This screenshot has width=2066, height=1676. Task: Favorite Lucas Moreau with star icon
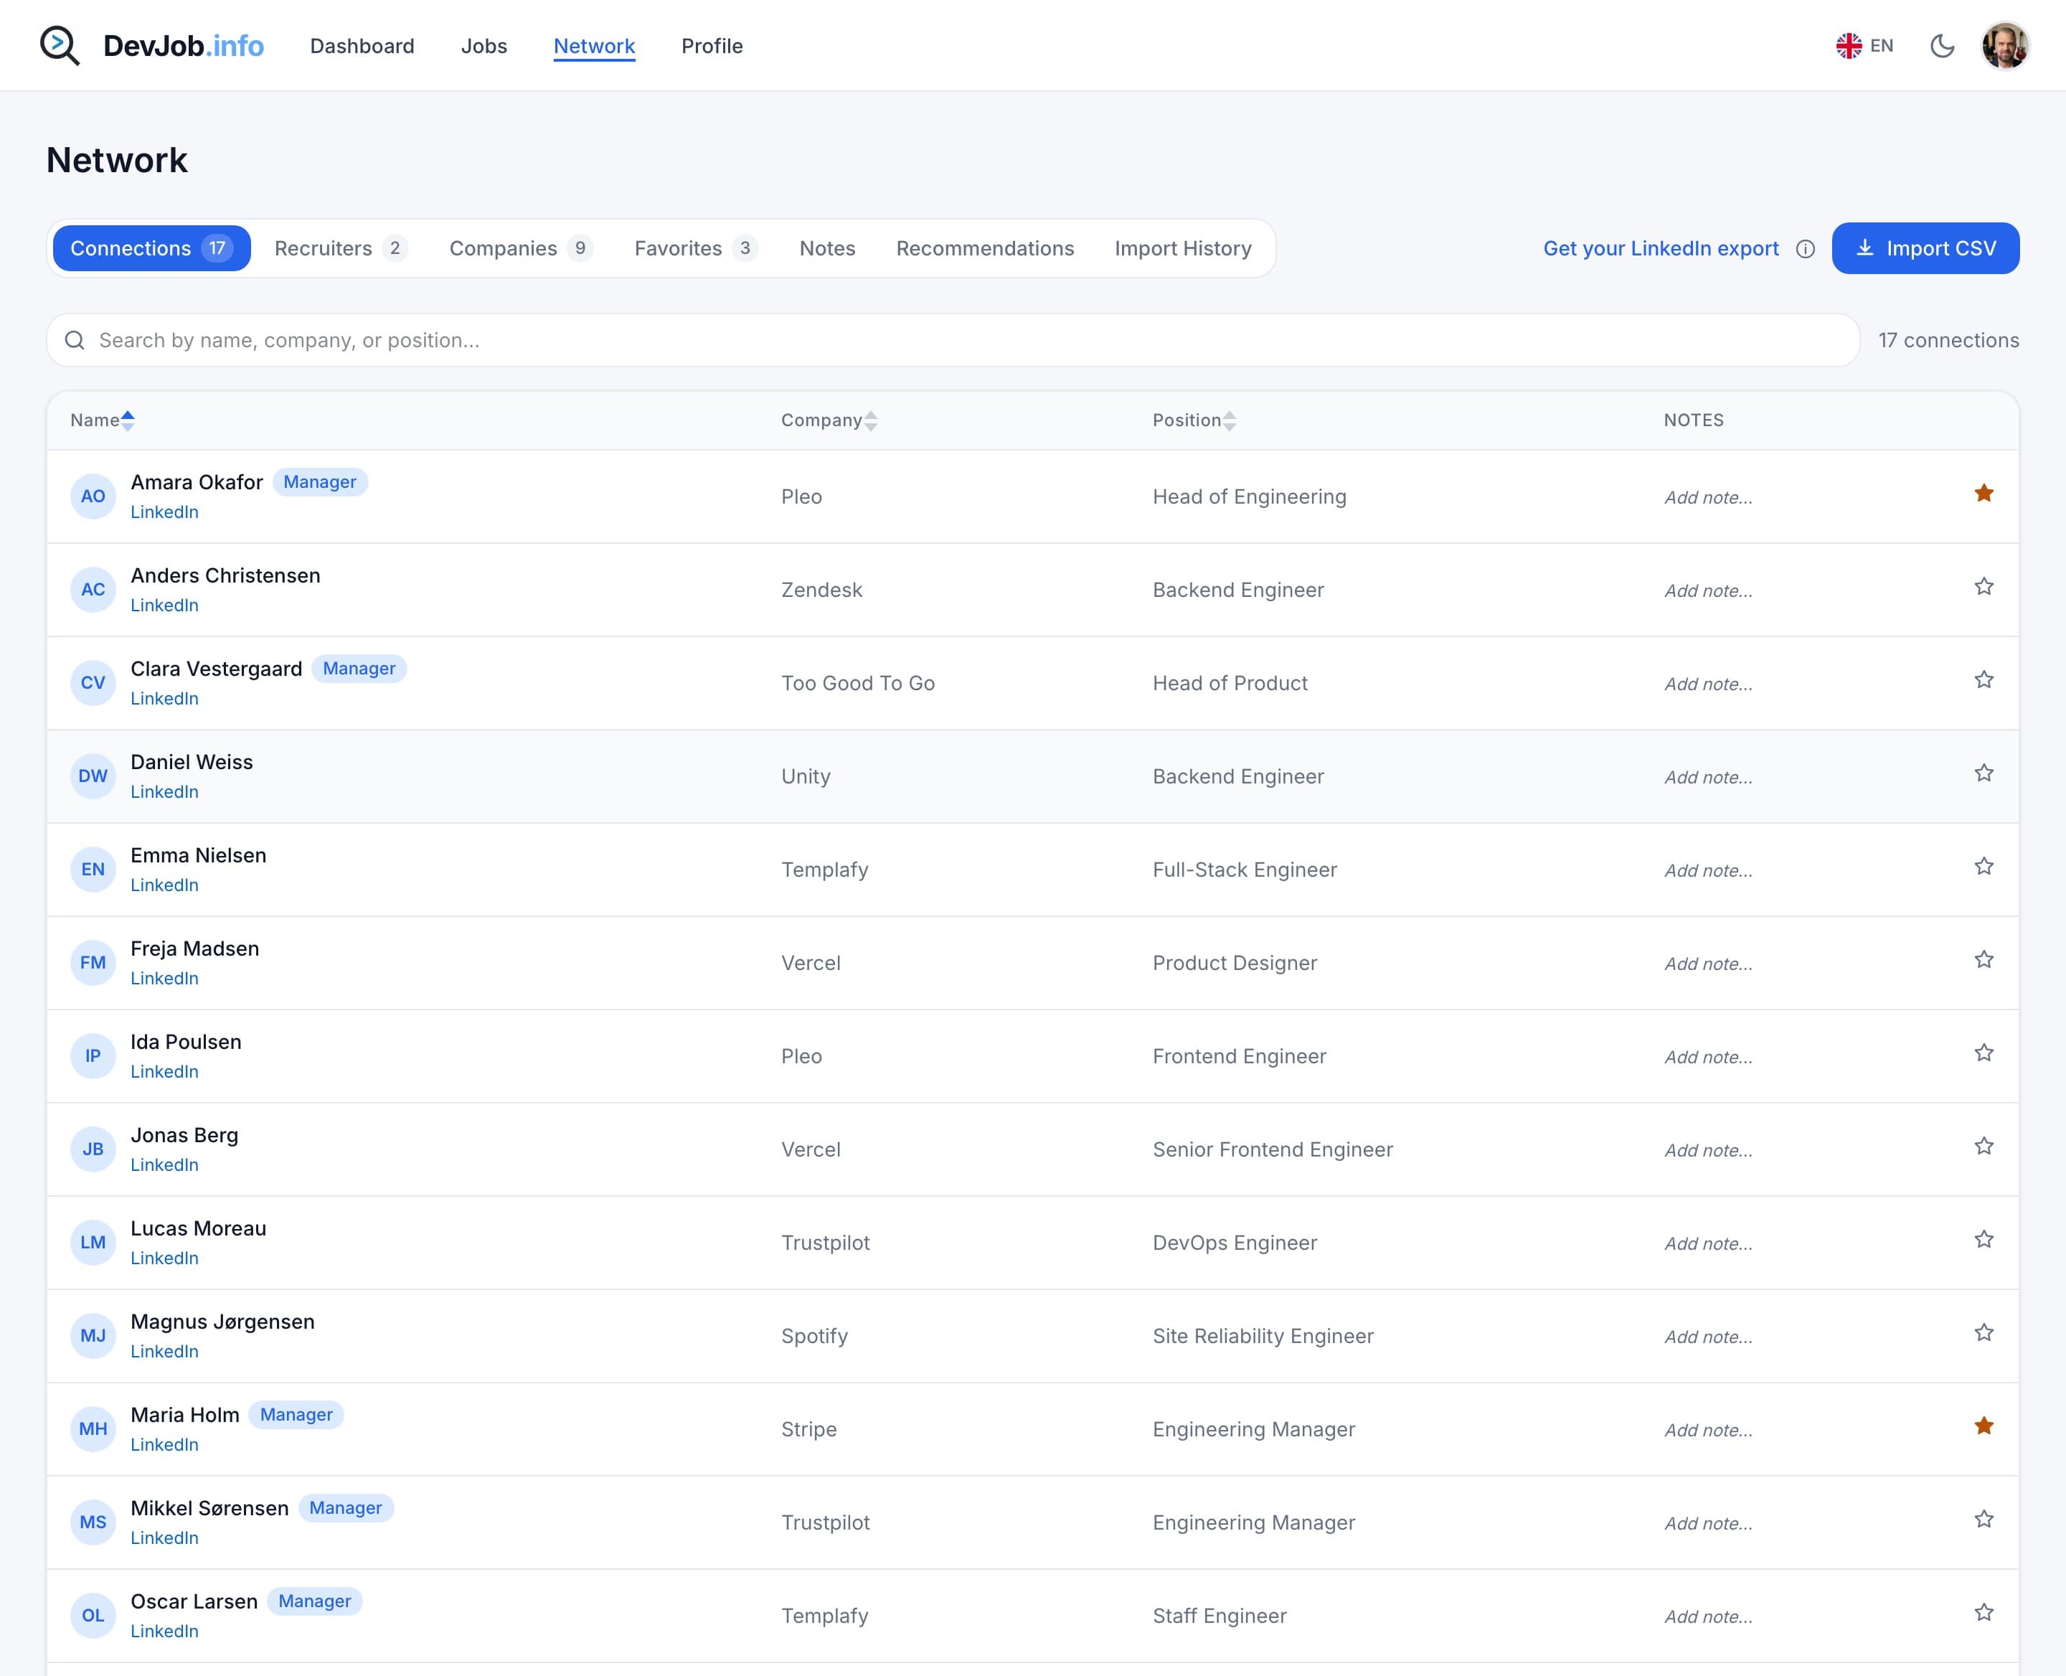click(x=1984, y=1240)
